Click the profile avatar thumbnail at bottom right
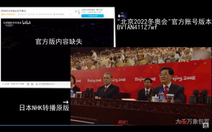The height and width of the screenshot is (132, 212). point(205,125)
